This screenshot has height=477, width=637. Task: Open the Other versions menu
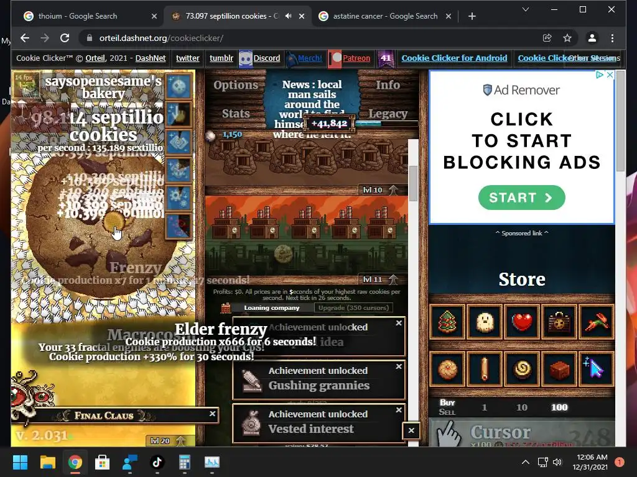click(594, 58)
